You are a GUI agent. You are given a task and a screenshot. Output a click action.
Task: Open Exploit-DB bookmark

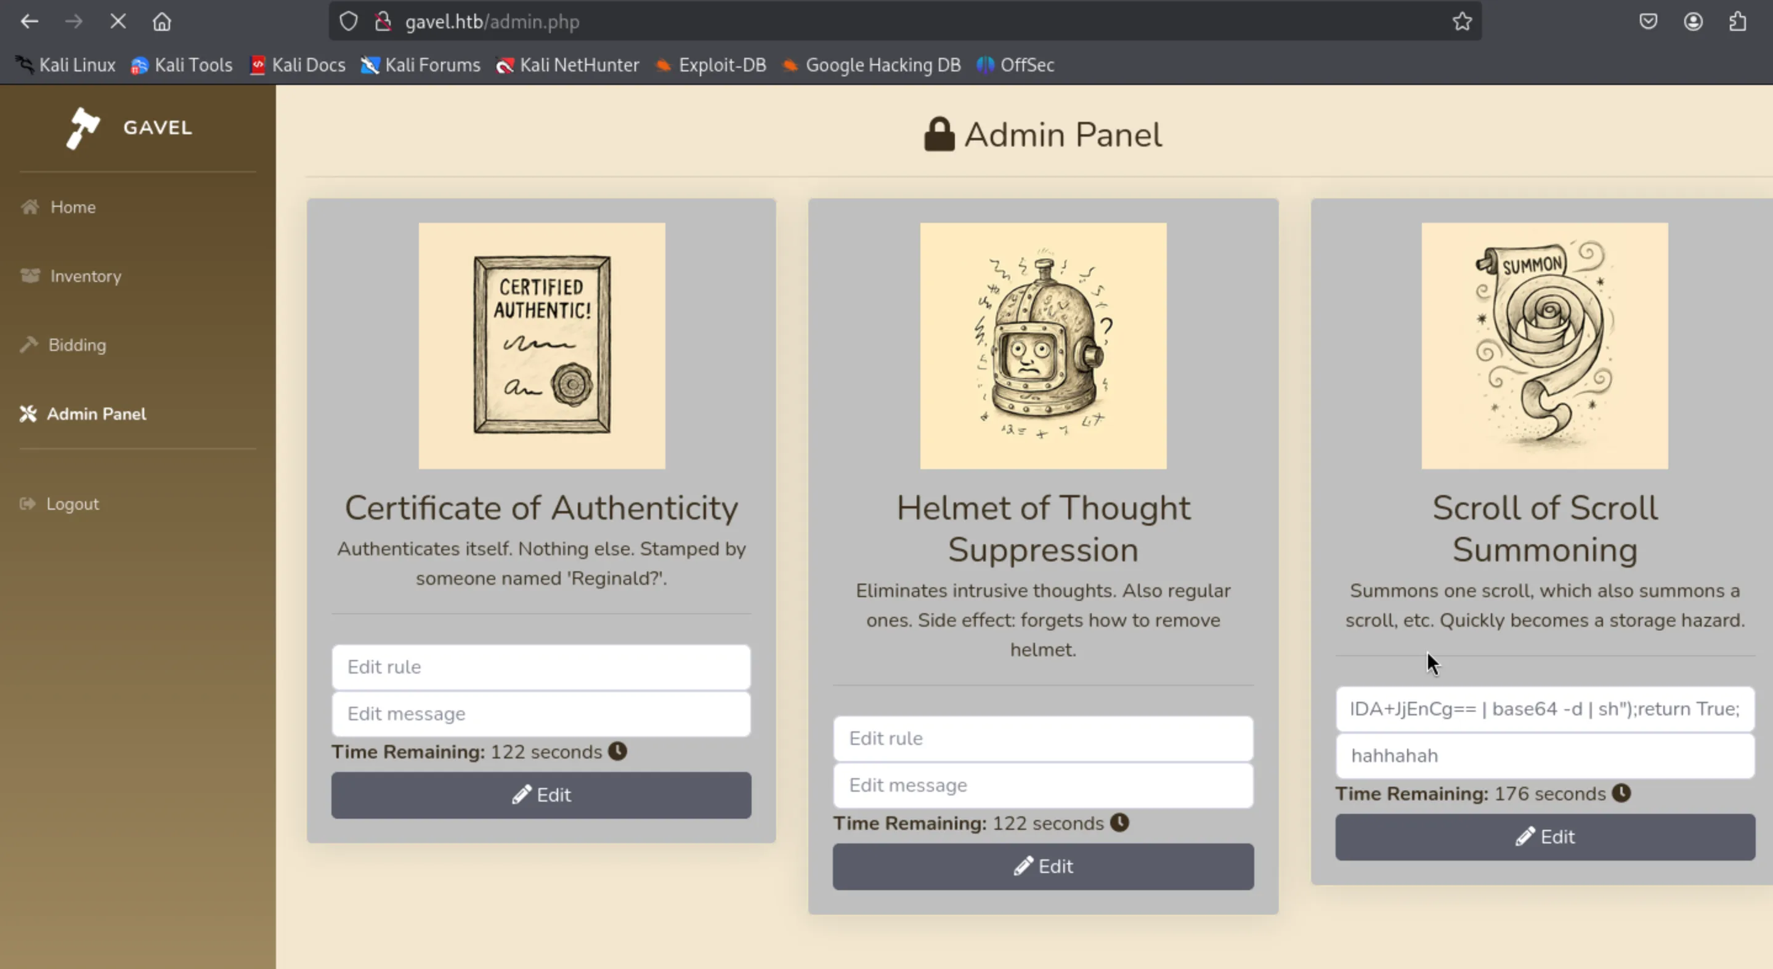(721, 65)
